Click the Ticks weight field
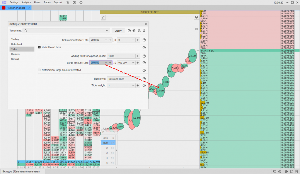 click(119, 86)
